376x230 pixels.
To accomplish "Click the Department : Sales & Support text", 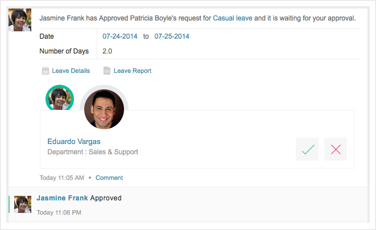I will (93, 152).
